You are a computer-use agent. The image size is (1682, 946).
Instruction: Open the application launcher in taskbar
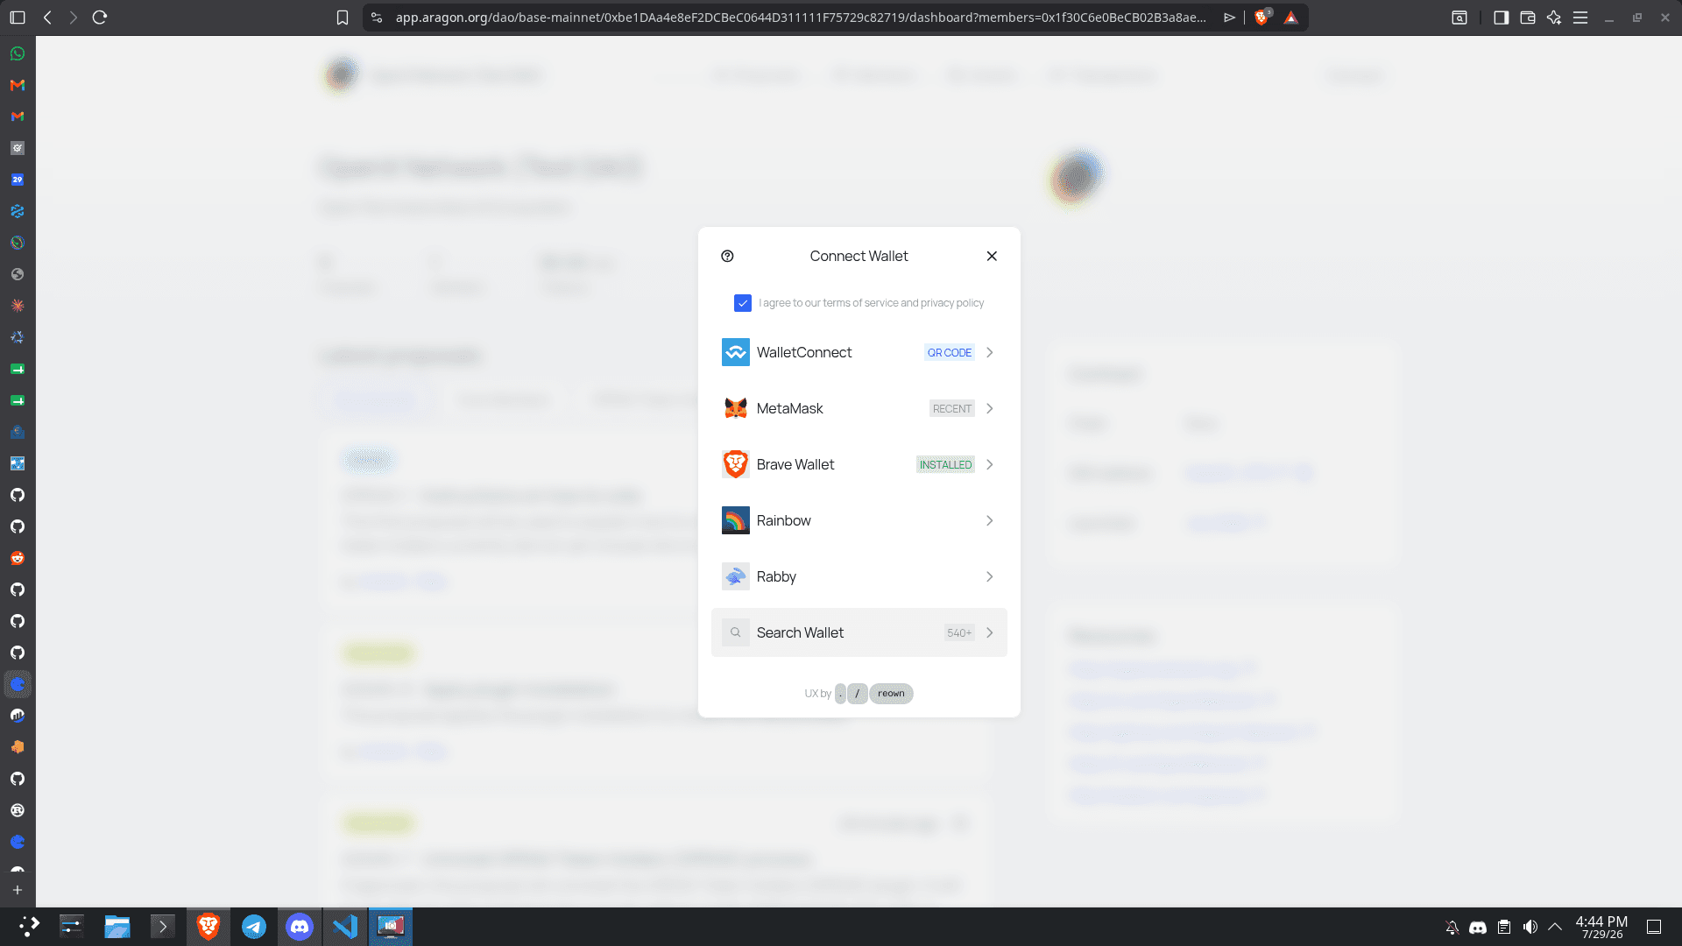point(29,927)
